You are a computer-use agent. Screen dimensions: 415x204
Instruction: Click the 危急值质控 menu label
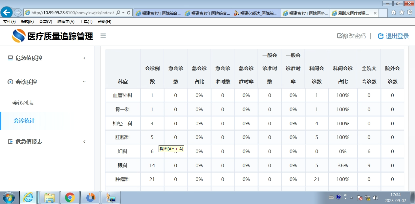point(29,58)
